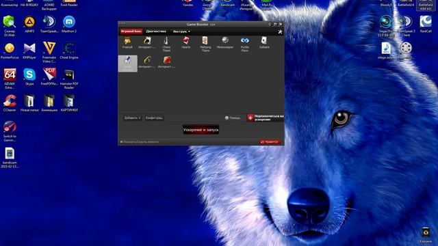Select the FreeCell game in Game Booster

click(127, 43)
